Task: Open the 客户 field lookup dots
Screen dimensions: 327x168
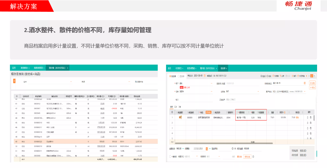Action: (x=212, y=83)
